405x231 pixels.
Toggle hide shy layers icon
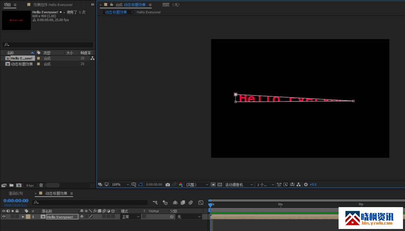175,203
